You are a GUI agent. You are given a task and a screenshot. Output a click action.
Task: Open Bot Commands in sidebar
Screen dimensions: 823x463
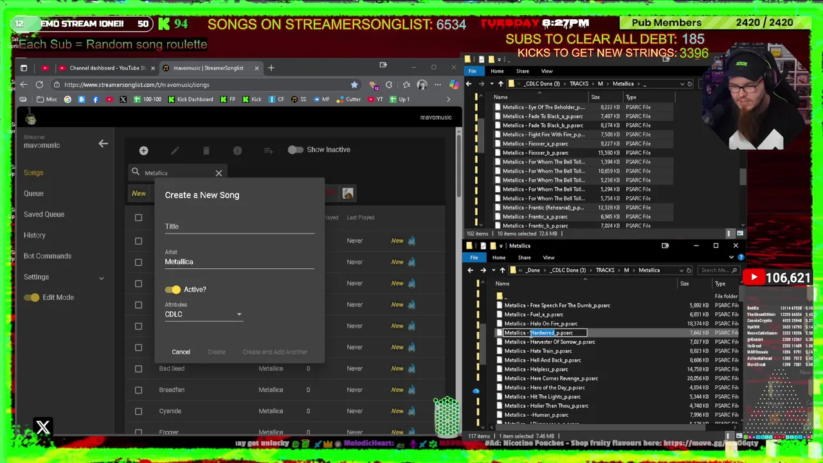coord(48,256)
